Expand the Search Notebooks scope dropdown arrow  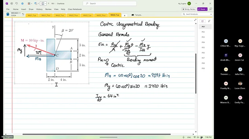pos(211,14)
